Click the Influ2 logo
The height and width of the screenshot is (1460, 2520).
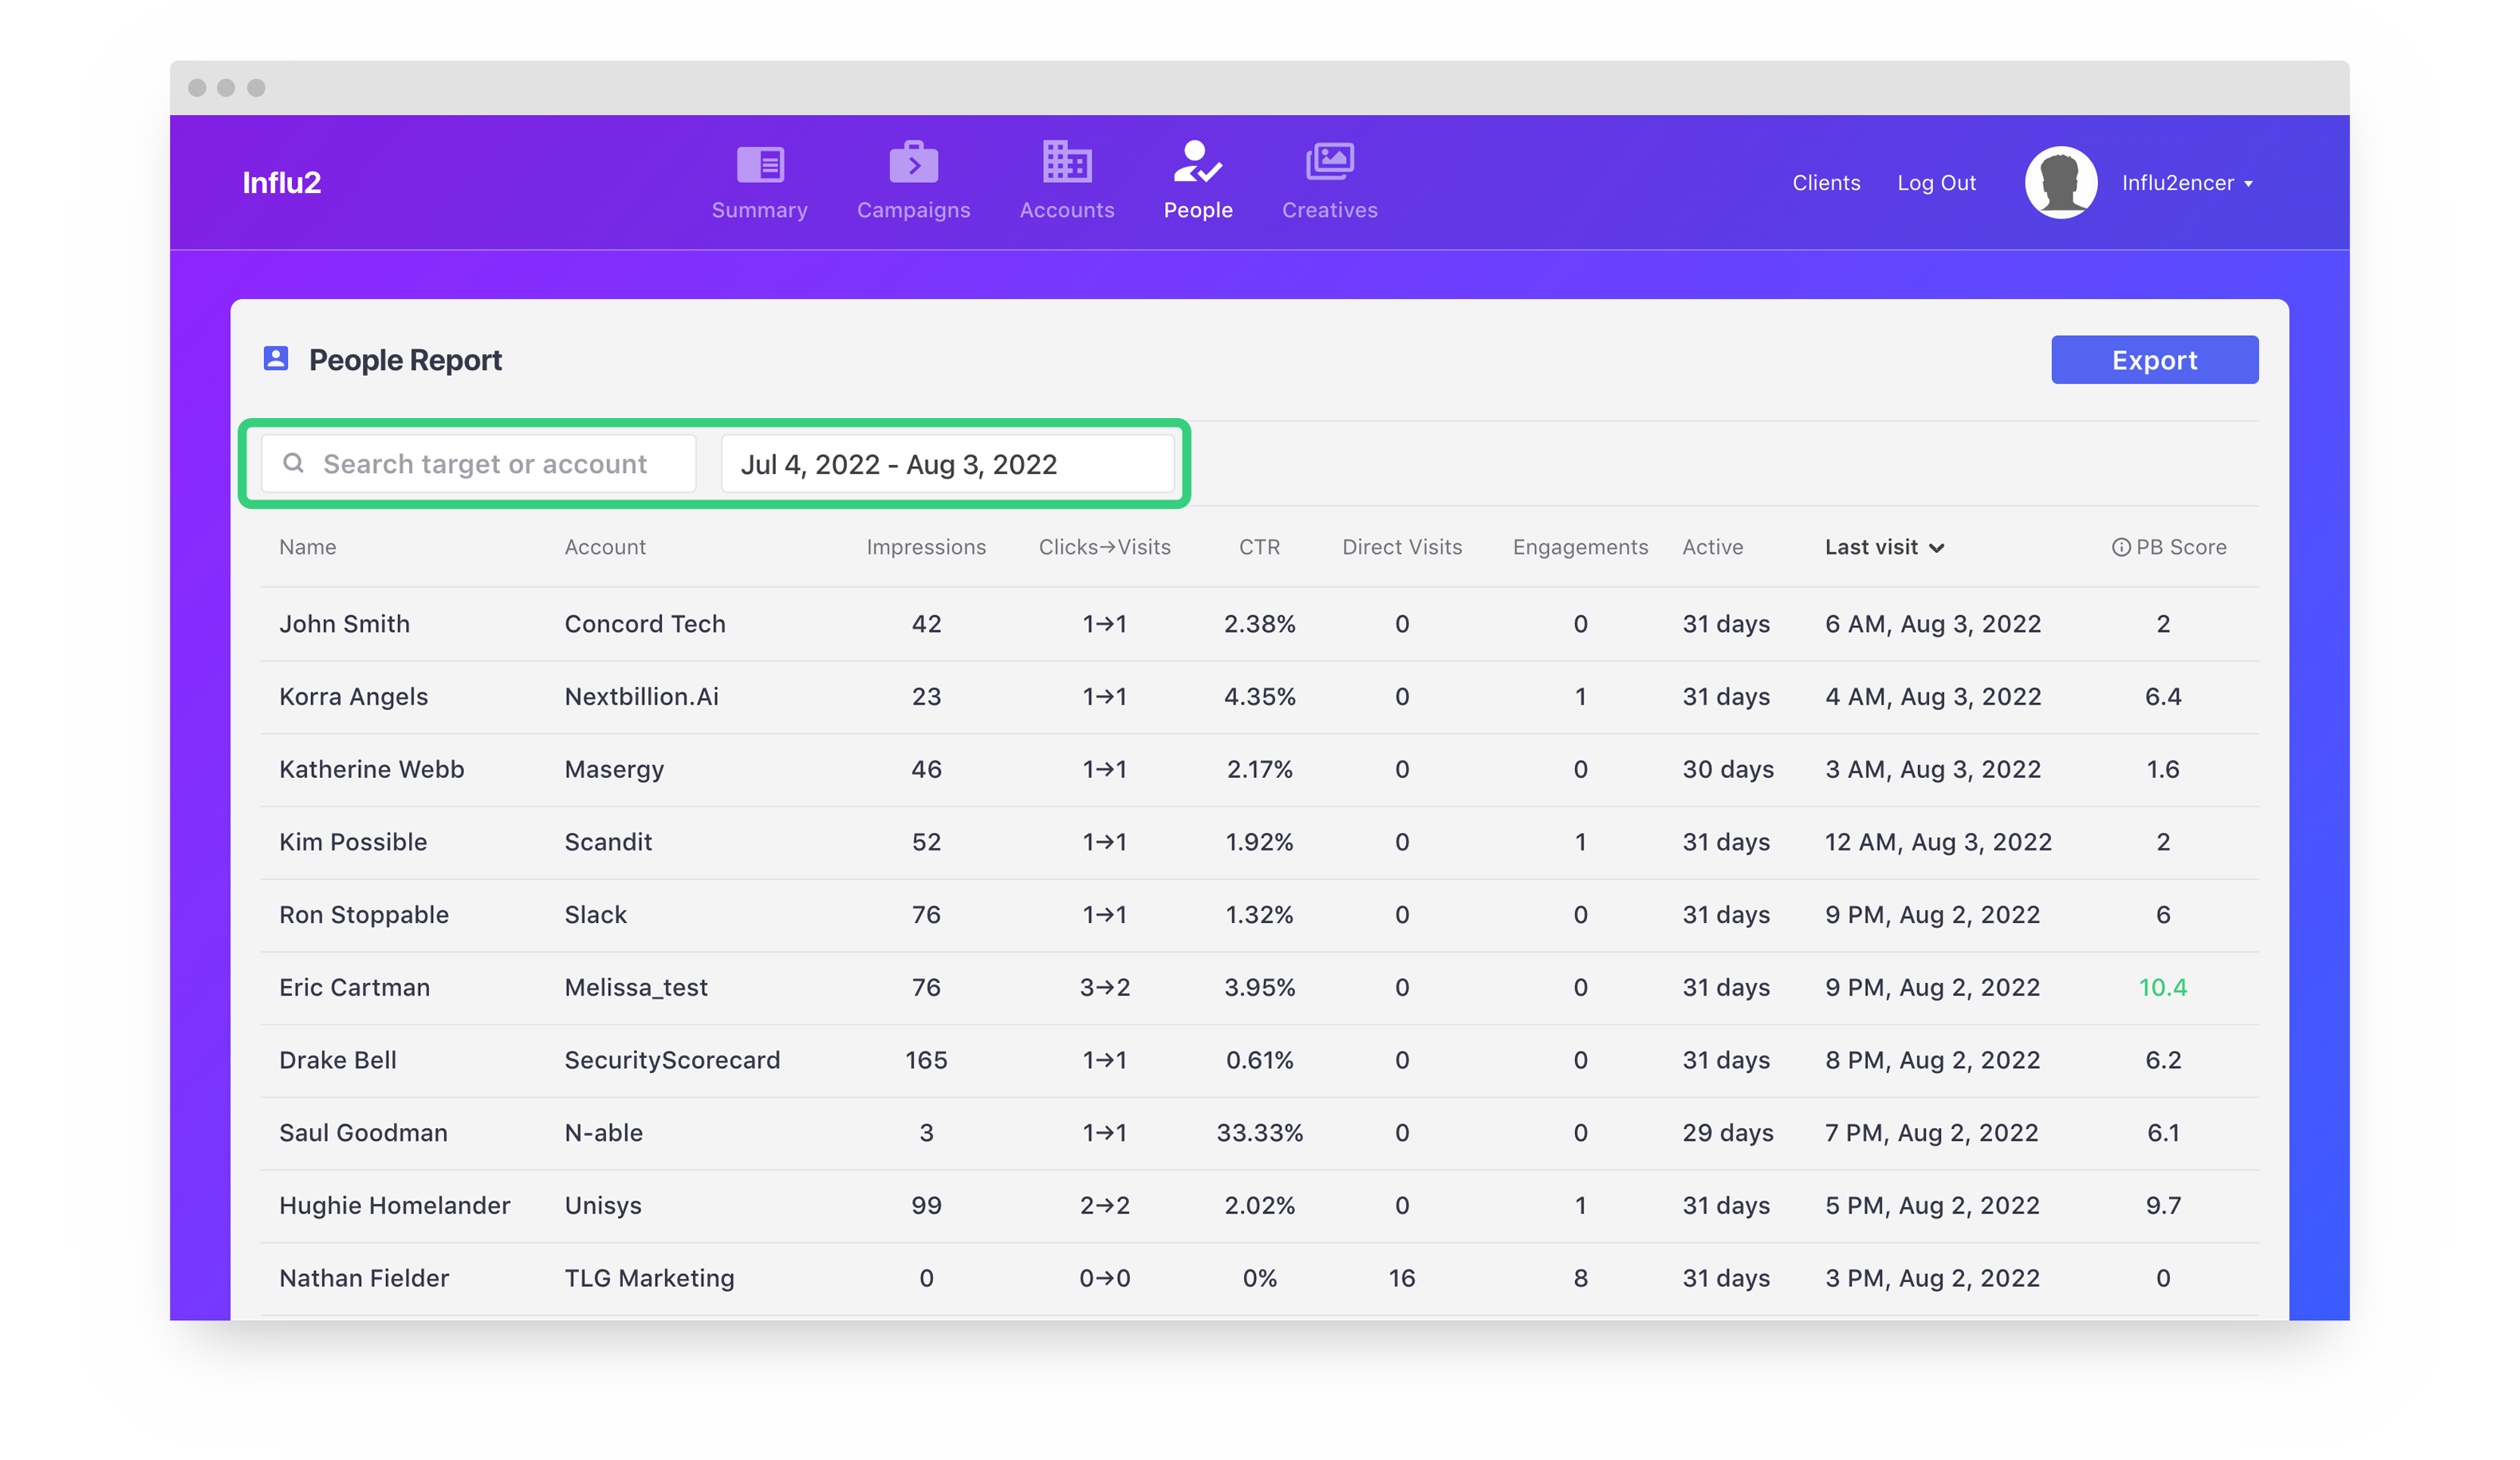pyautogui.click(x=281, y=183)
